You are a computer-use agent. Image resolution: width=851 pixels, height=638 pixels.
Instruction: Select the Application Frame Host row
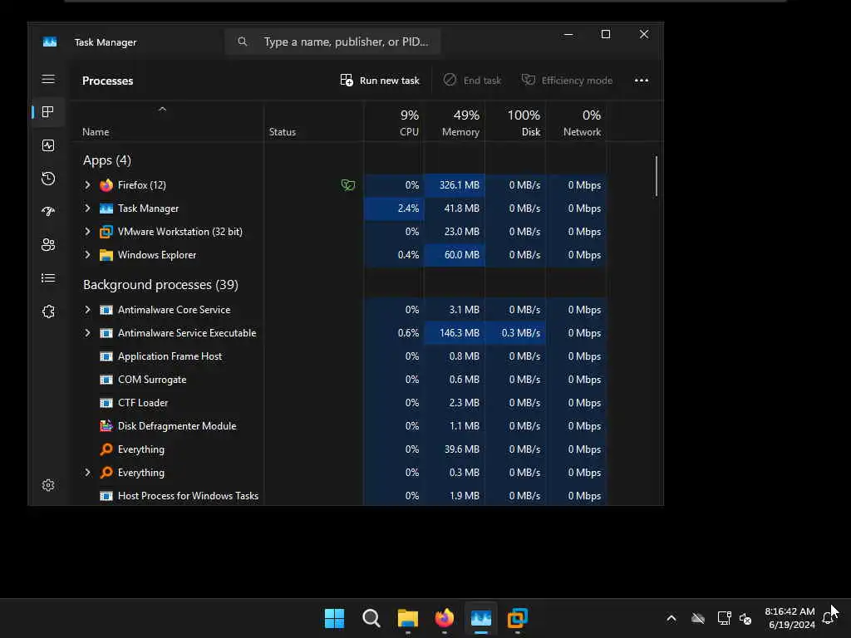(339, 356)
